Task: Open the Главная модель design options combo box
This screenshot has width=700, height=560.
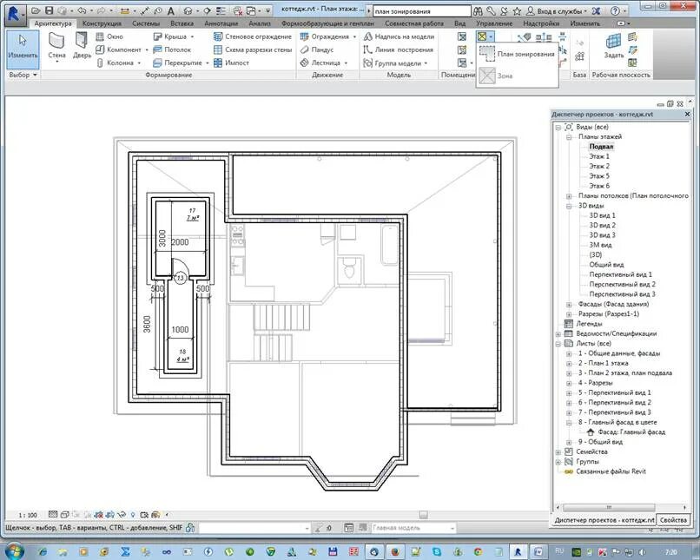Action: click(413, 528)
